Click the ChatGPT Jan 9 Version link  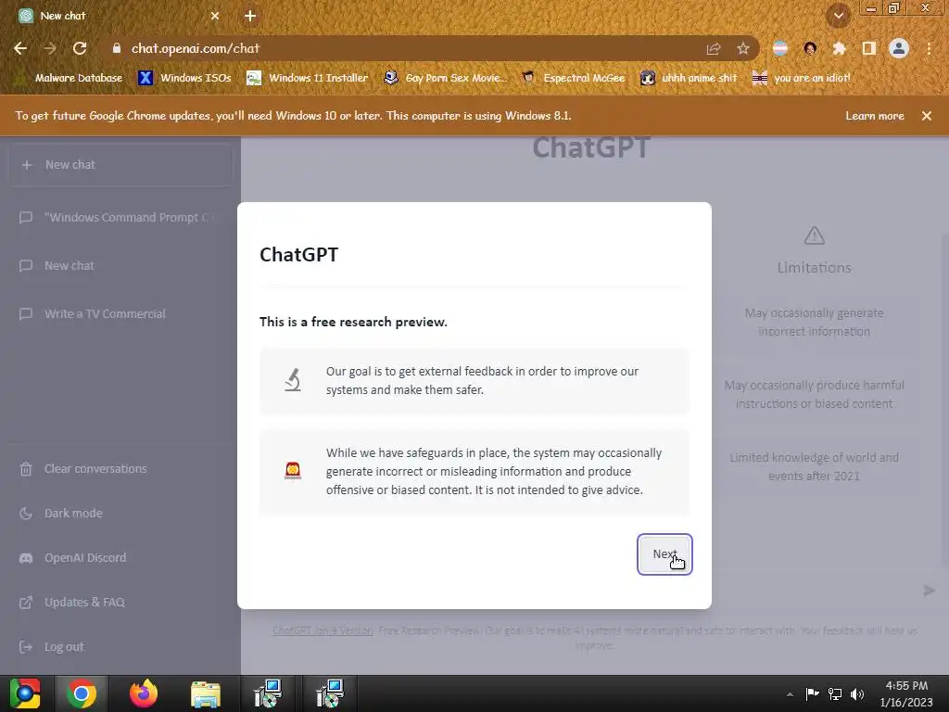[323, 630]
